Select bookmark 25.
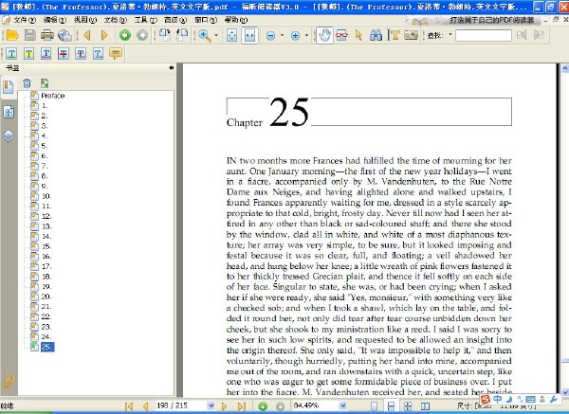 [x=47, y=347]
